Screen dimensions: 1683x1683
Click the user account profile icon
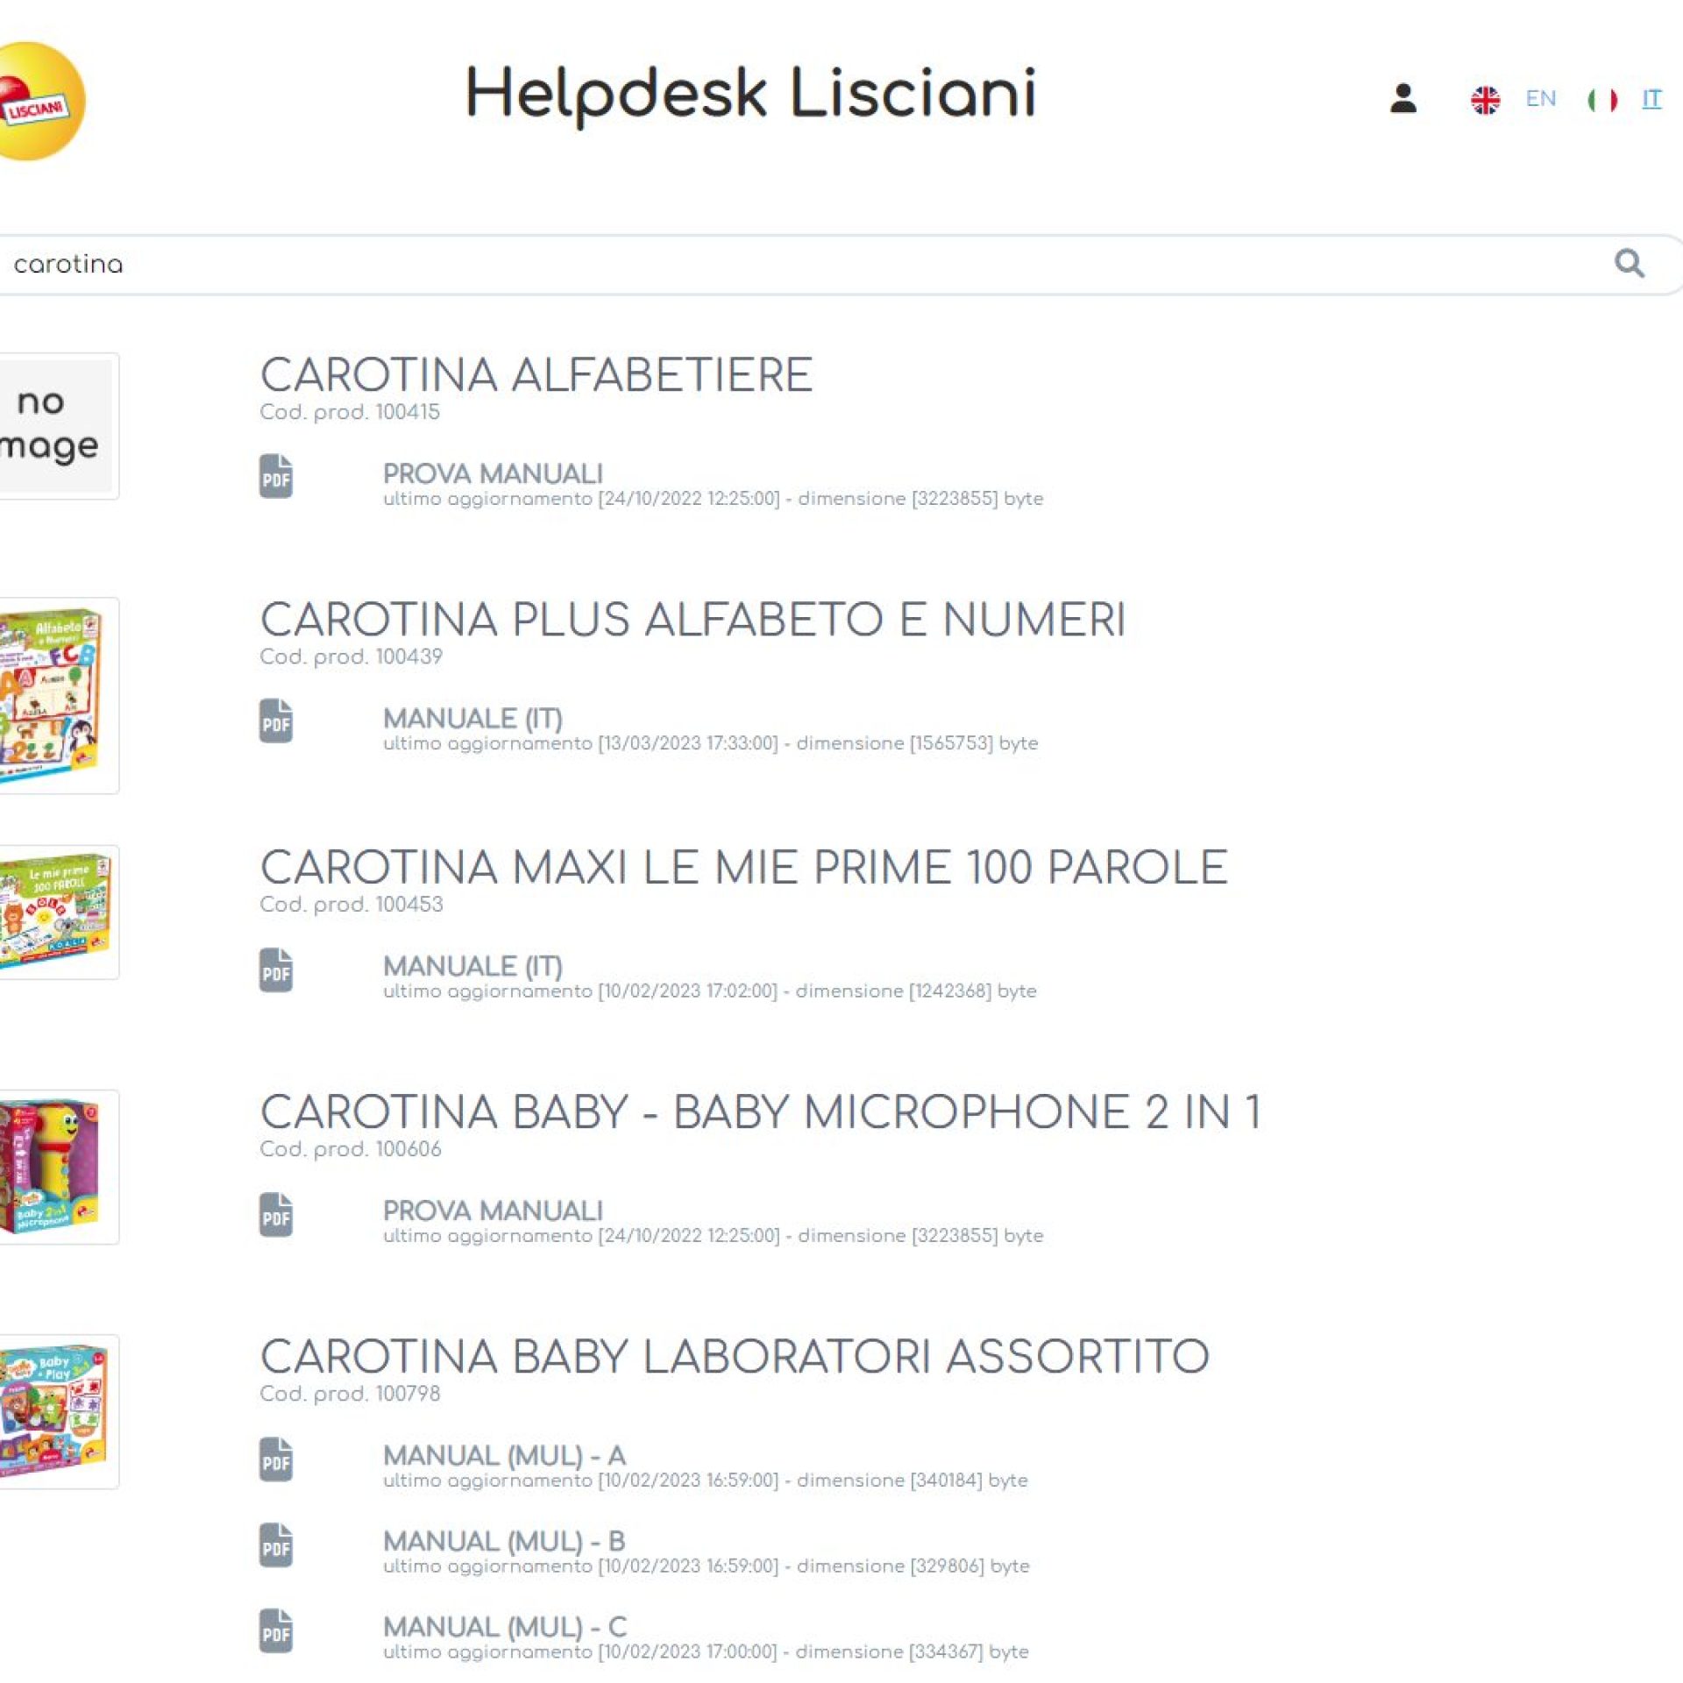[1402, 98]
